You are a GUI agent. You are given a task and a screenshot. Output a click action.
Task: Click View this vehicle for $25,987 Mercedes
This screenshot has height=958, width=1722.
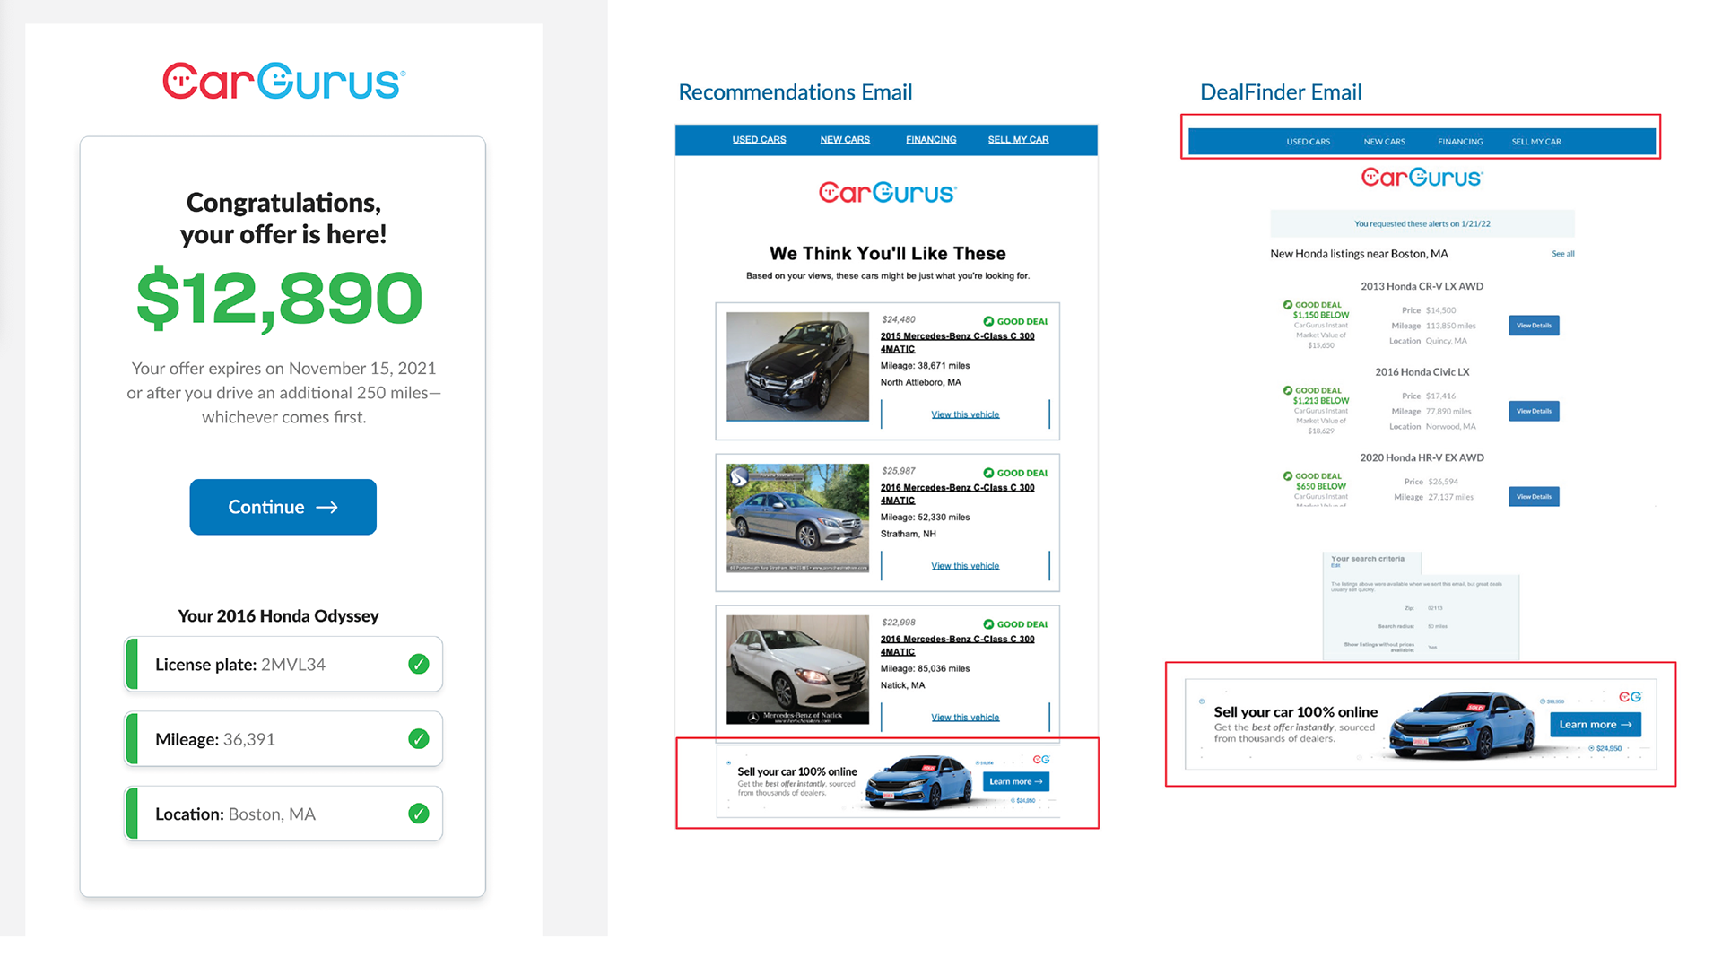tap(965, 566)
